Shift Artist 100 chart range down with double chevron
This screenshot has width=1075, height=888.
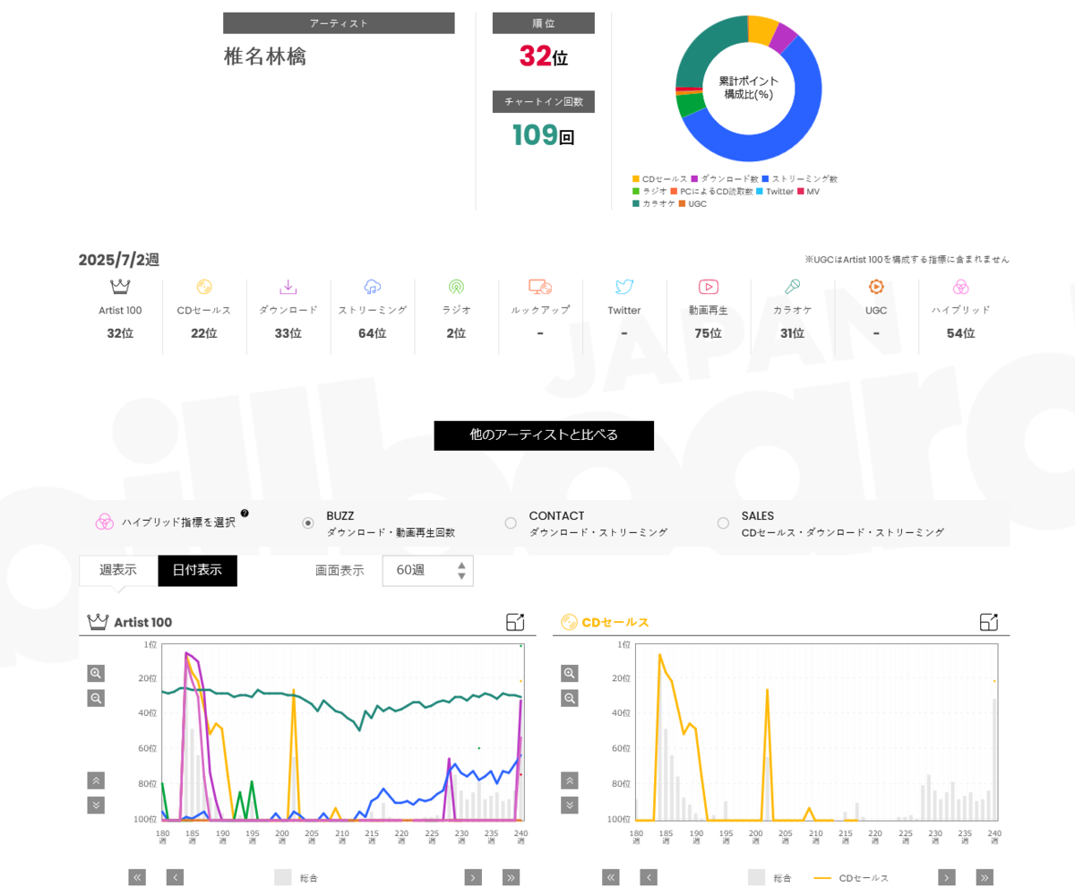[96, 805]
